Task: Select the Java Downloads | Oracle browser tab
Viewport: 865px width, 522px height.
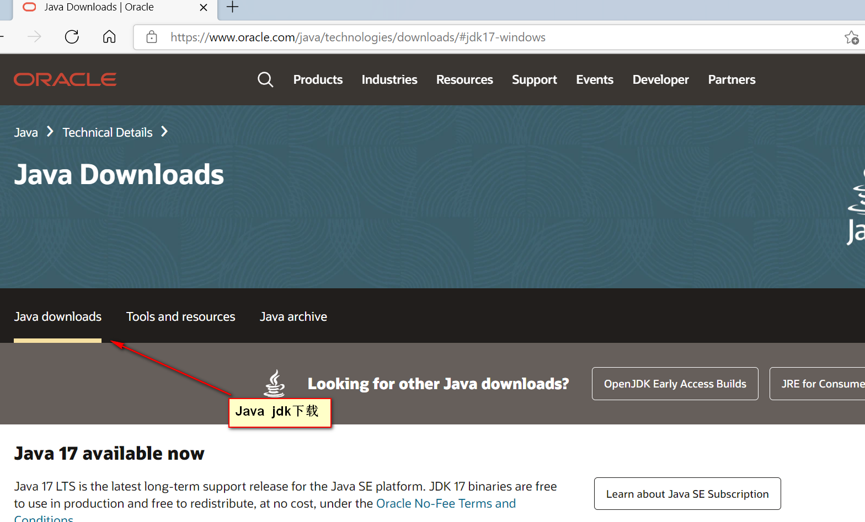Action: click(115, 8)
